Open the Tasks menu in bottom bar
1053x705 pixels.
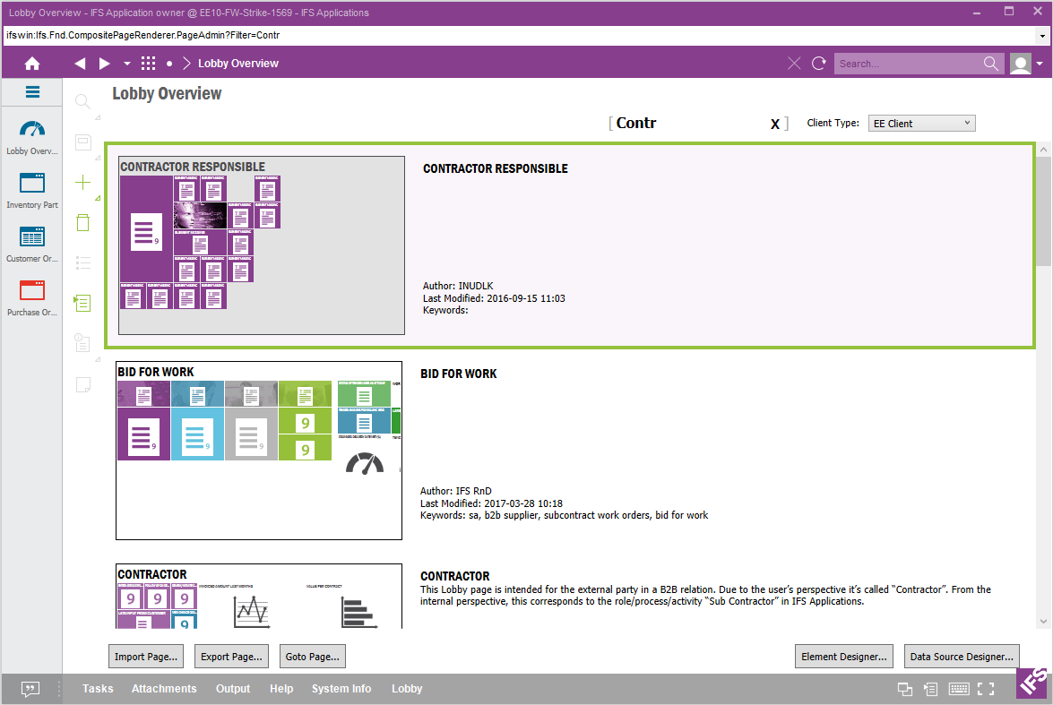click(98, 689)
